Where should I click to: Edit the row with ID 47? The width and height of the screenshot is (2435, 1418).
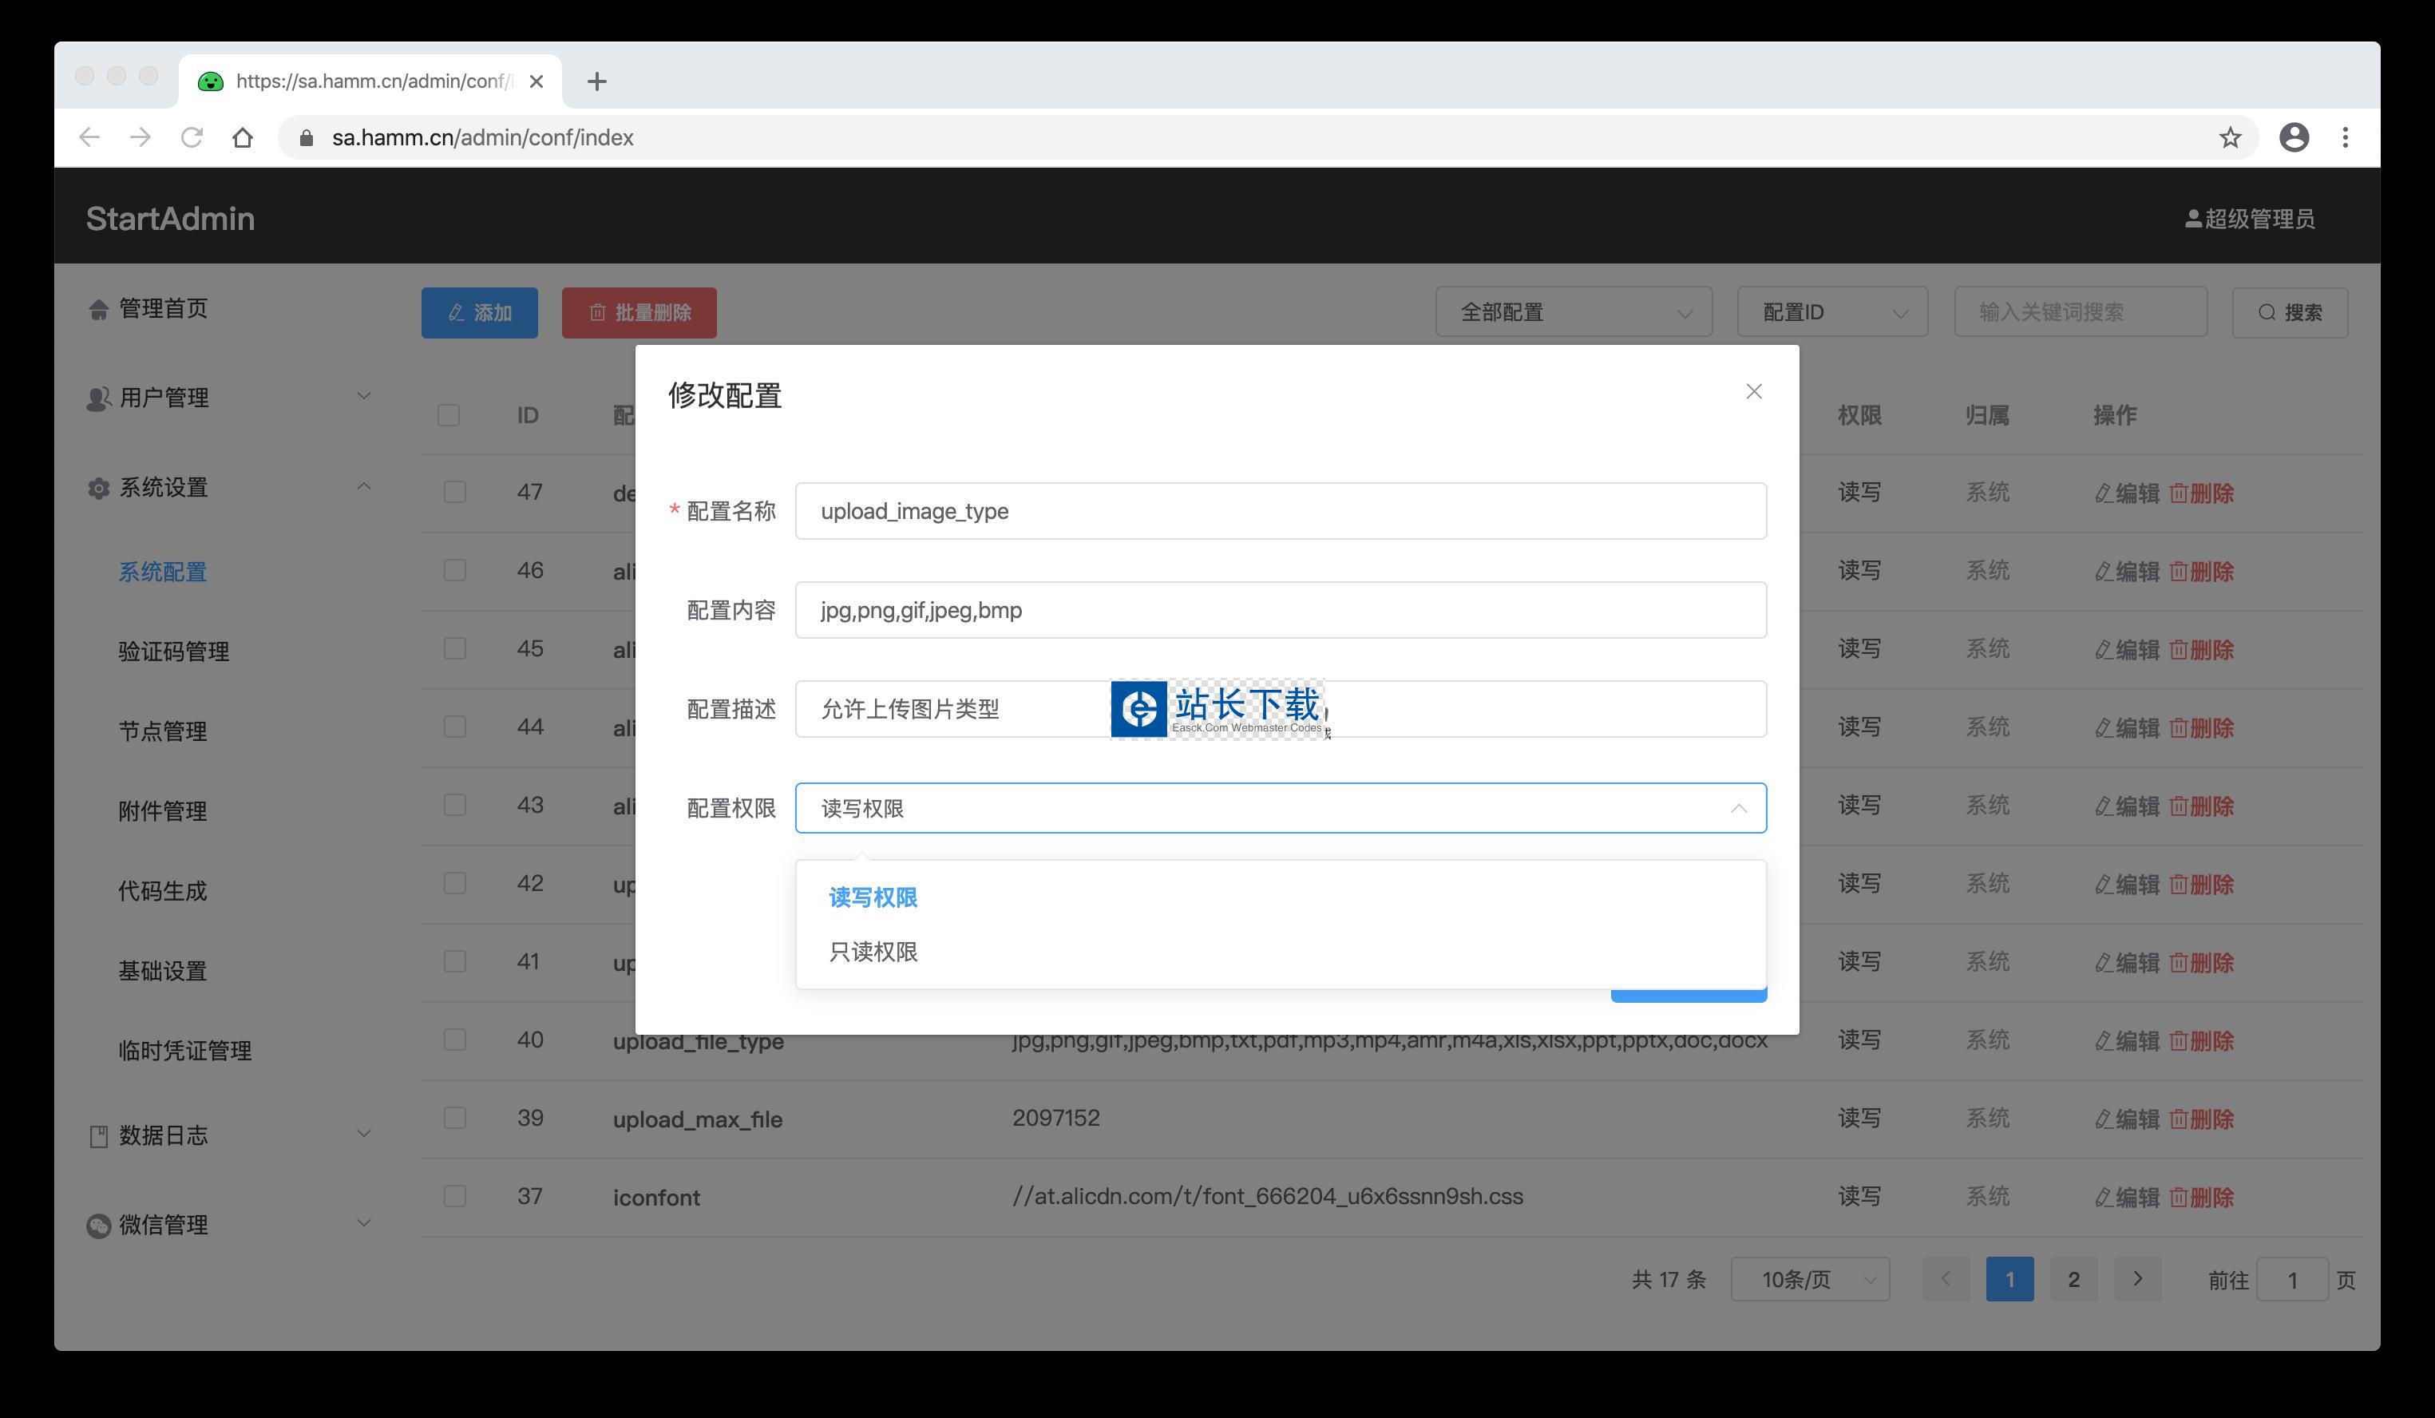pos(2127,493)
